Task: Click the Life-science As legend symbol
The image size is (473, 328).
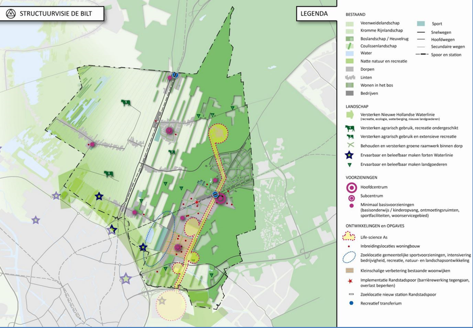Action: 349,236
